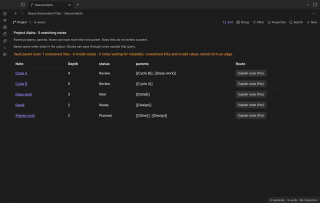The height and width of the screenshot is (203, 320).
Task: Open daily note calendar icon
Action: click(5, 34)
